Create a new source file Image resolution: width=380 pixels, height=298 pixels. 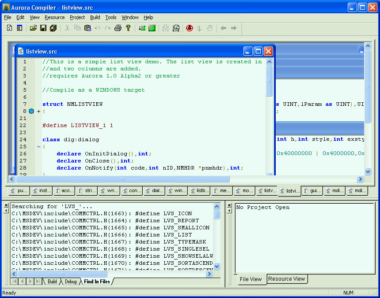9,27
